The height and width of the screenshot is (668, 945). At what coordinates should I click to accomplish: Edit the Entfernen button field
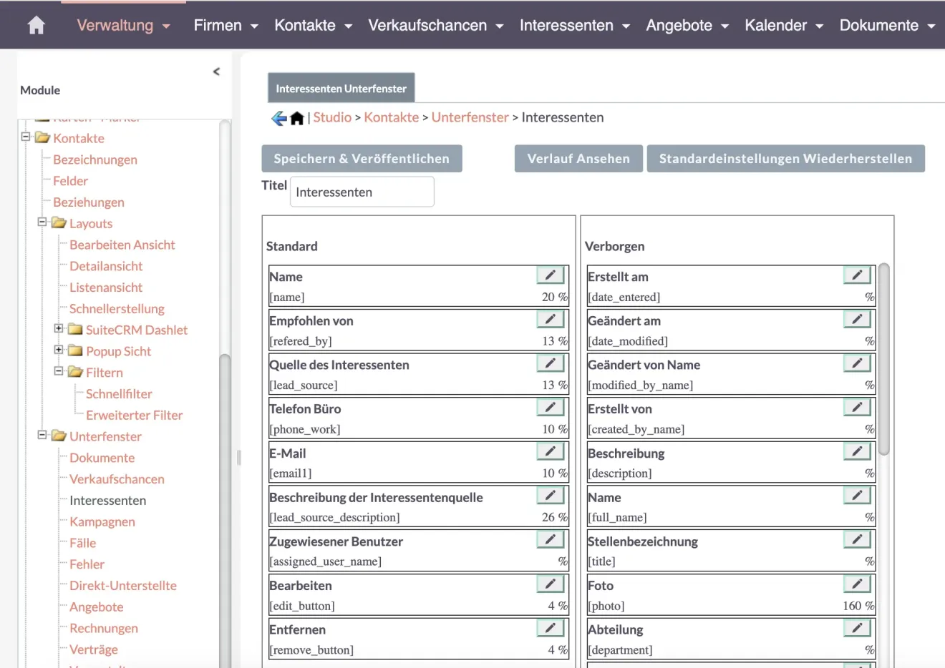pyautogui.click(x=550, y=628)
